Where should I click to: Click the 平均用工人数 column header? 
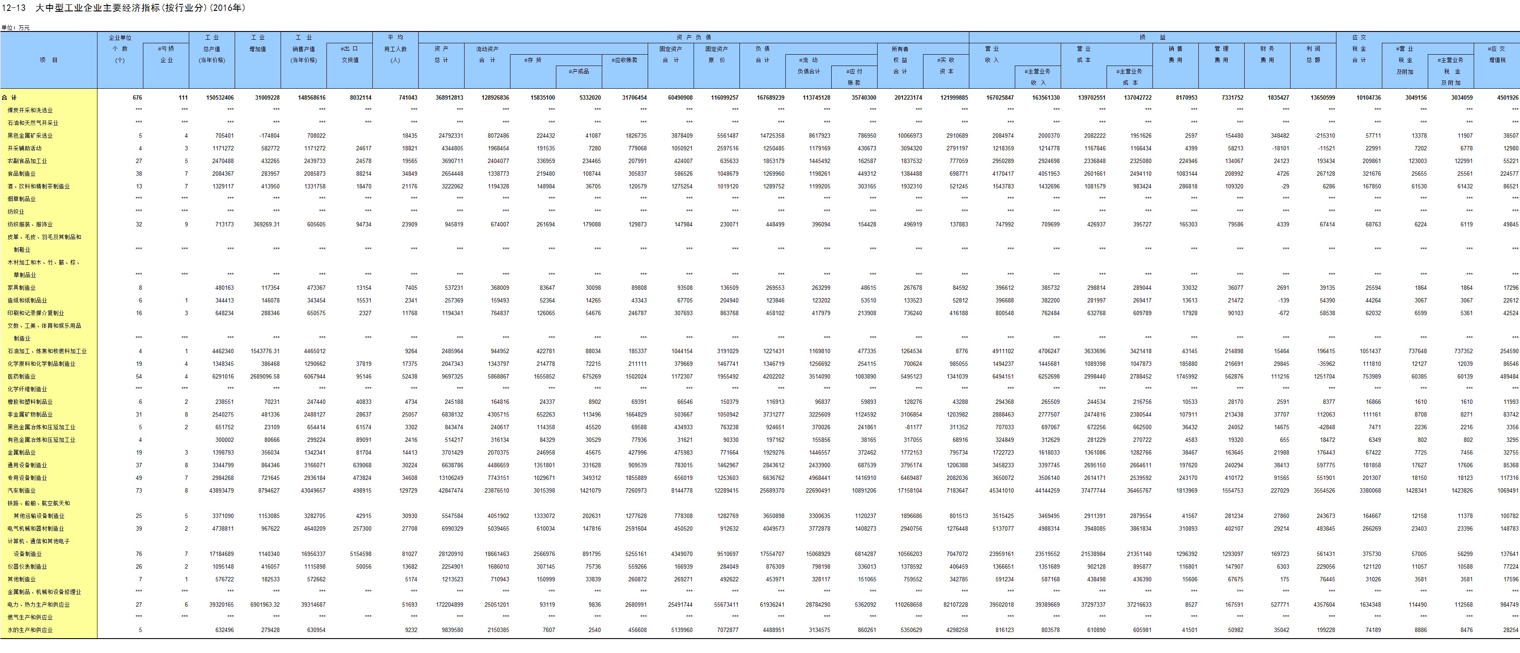click(396, 49)
